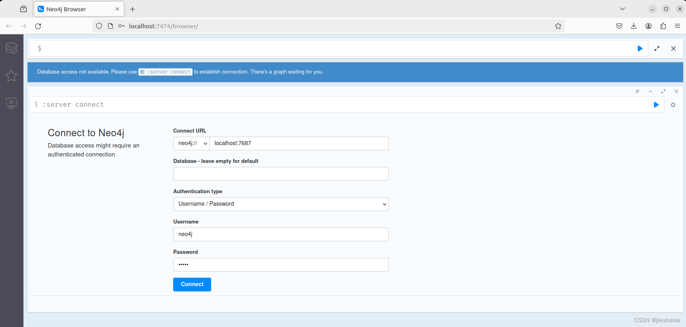Viewport: 686px width, 327px height.
Task: Open the Guides play sidebar panel
Action: (11, 103)
